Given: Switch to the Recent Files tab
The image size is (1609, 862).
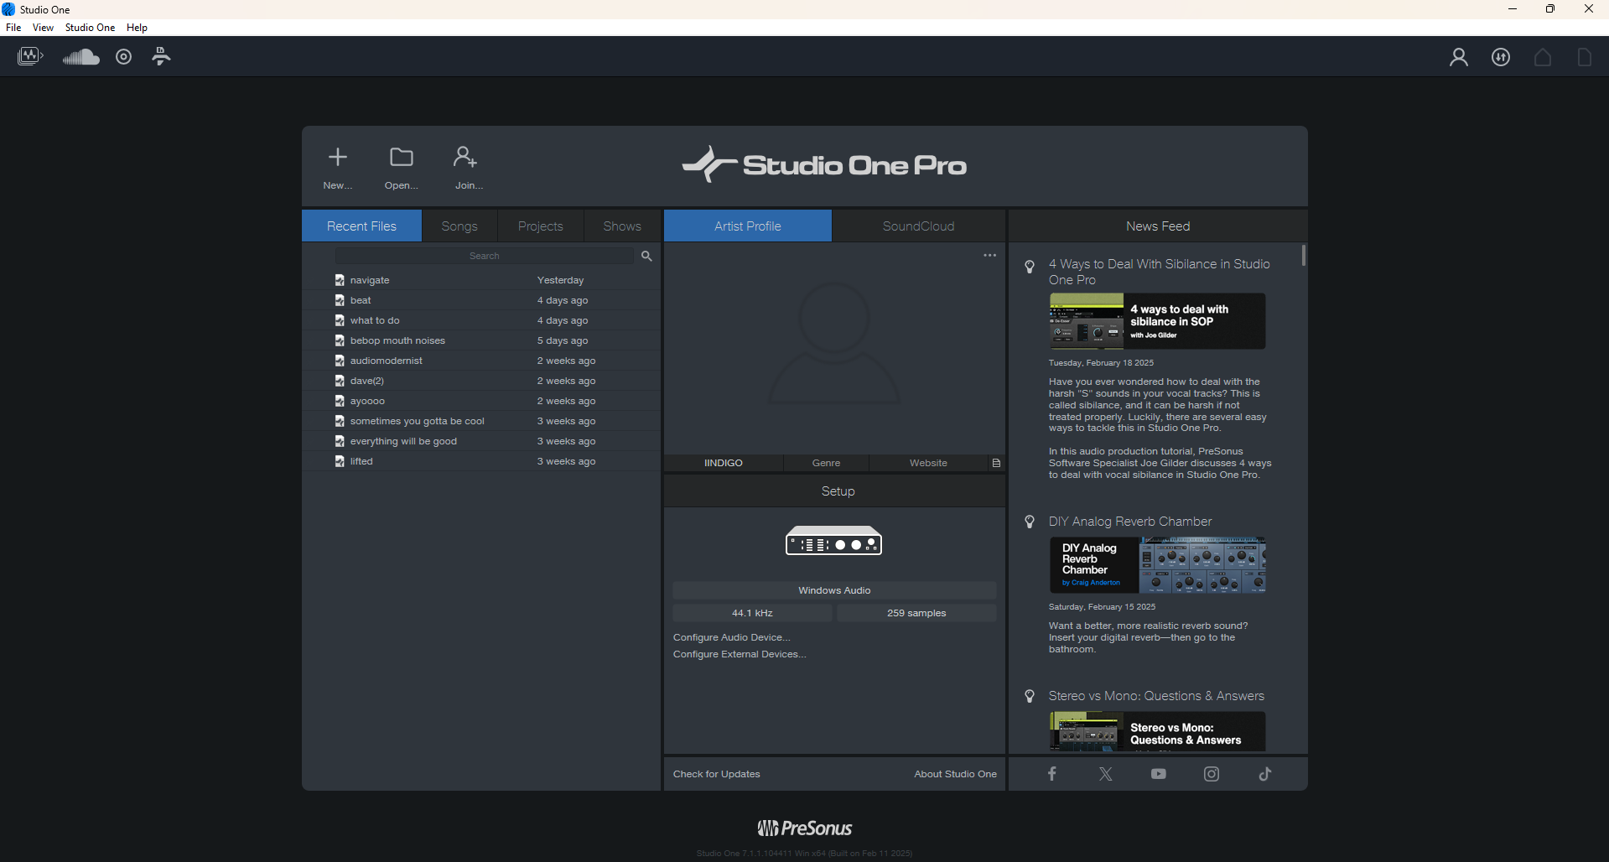Looking at the screenshot, I should (361, 226).
